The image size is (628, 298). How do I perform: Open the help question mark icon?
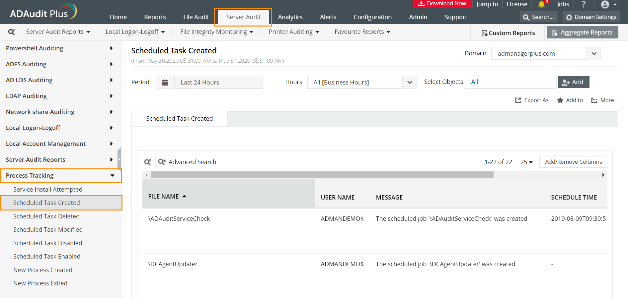click(584, 4)
